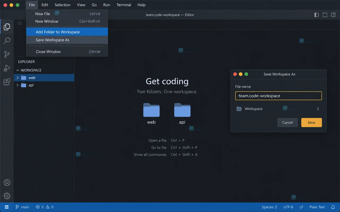
Task: Open the Terminal menu
Action: click(124, 5)
